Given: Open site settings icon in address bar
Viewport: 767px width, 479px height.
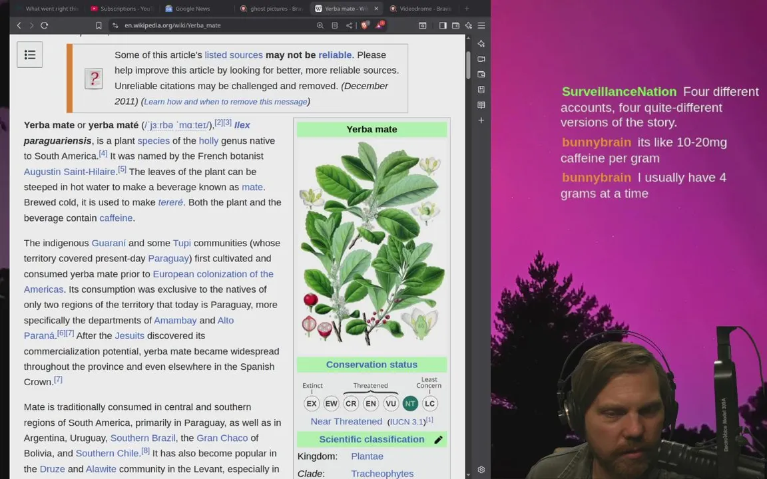Looking at the screenshot, I should 115,25.
